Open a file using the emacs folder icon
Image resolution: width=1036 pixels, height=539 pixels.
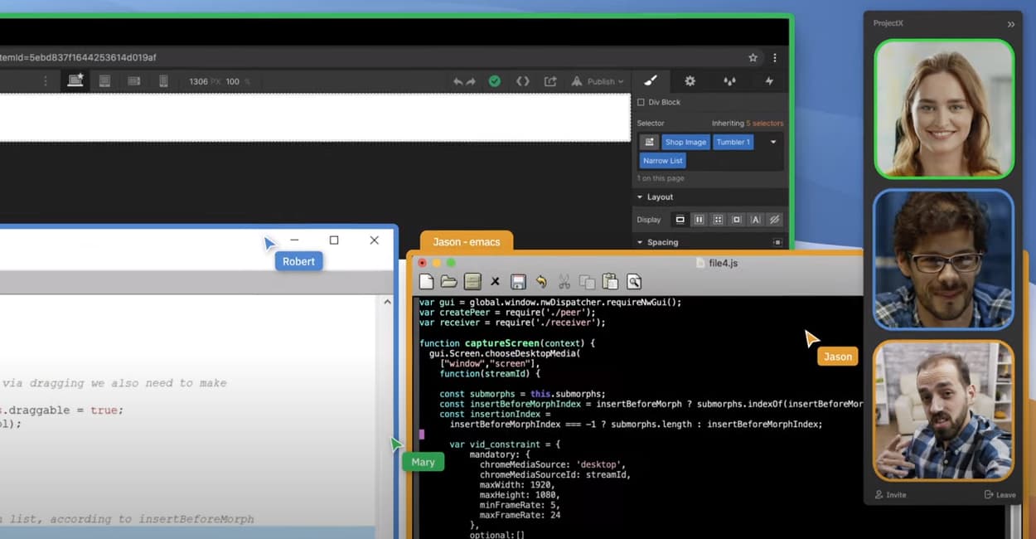[x=449, y=282]
